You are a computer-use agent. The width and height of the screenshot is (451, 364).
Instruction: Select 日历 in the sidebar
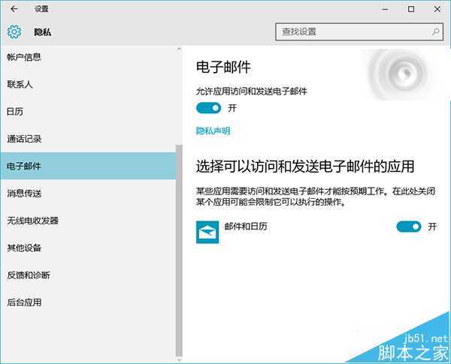point(88,112)
